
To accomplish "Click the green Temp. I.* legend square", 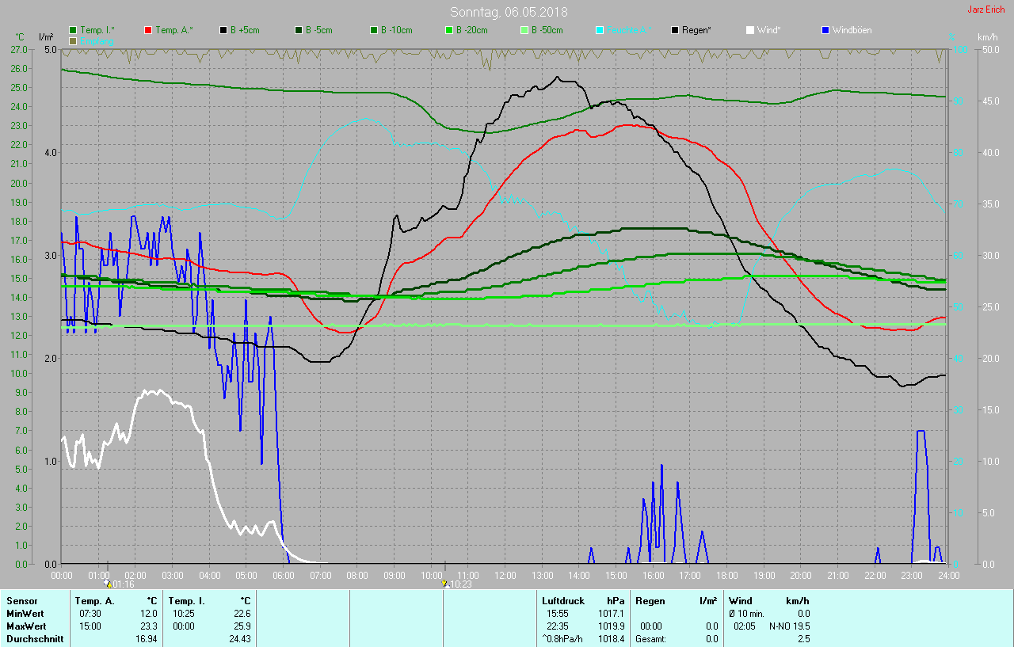I will (74, 30).
